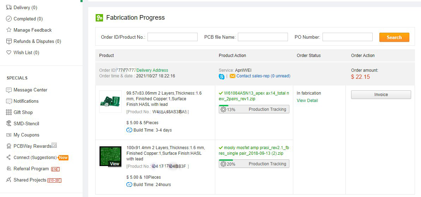
Task: Open Connect (Suggestions)
Action: click(35, 157)
